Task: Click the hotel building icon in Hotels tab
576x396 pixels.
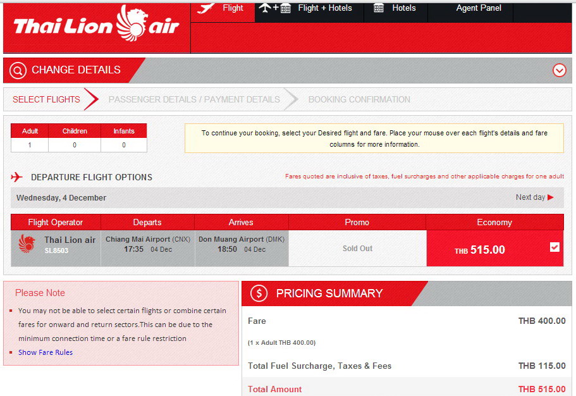Action: pyautogui.click(x=379, y=8)
